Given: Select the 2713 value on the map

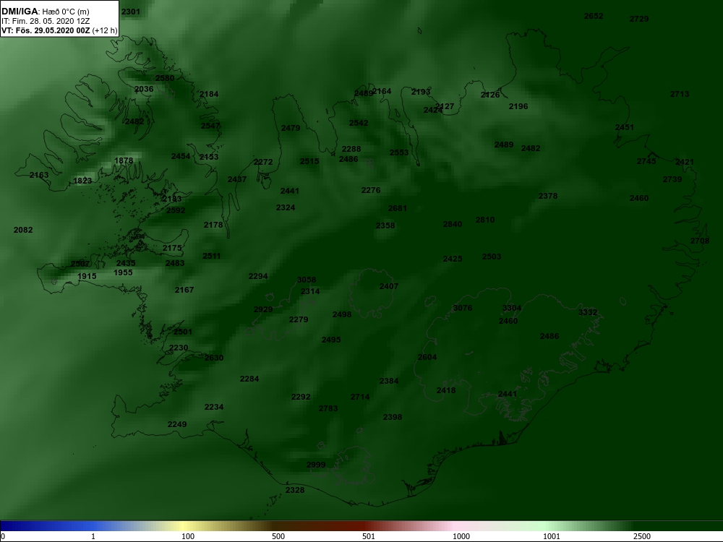Looking at the screenshot, I should point(680,94).
